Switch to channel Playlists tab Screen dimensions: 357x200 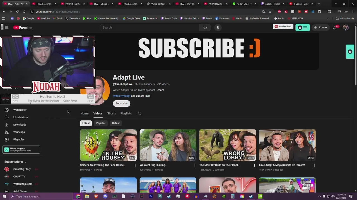[126, 113]
